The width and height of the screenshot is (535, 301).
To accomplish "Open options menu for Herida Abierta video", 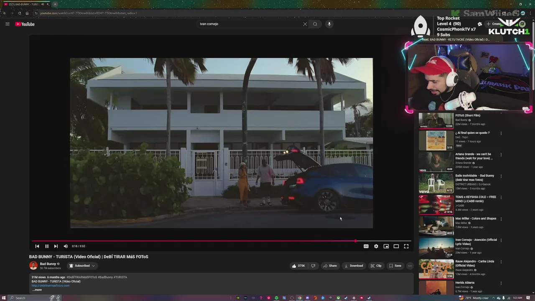I will pos(501,283).
